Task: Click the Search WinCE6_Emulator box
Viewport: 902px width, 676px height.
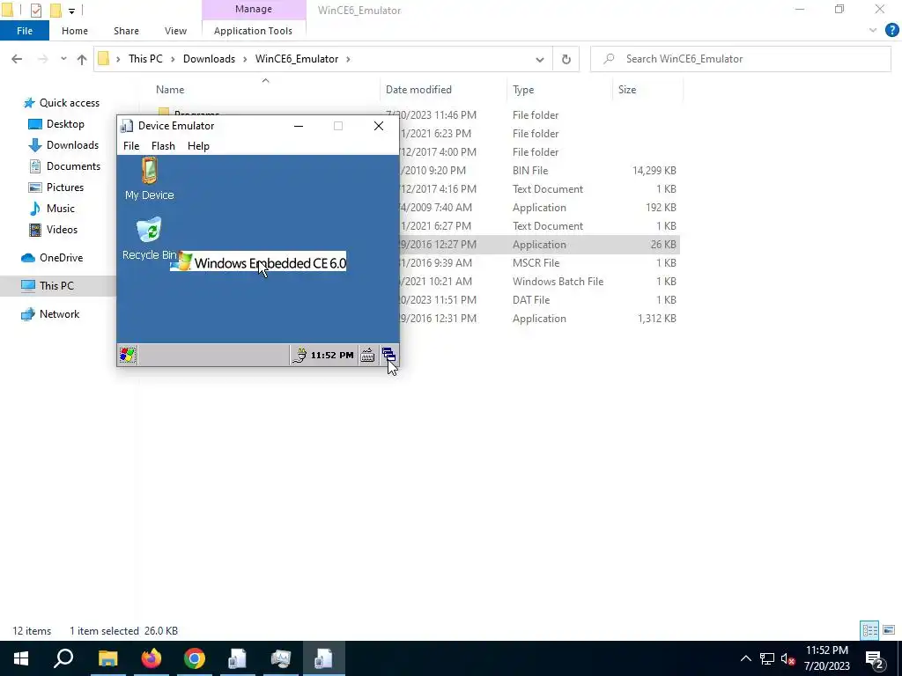Action: tap(740, 59)
